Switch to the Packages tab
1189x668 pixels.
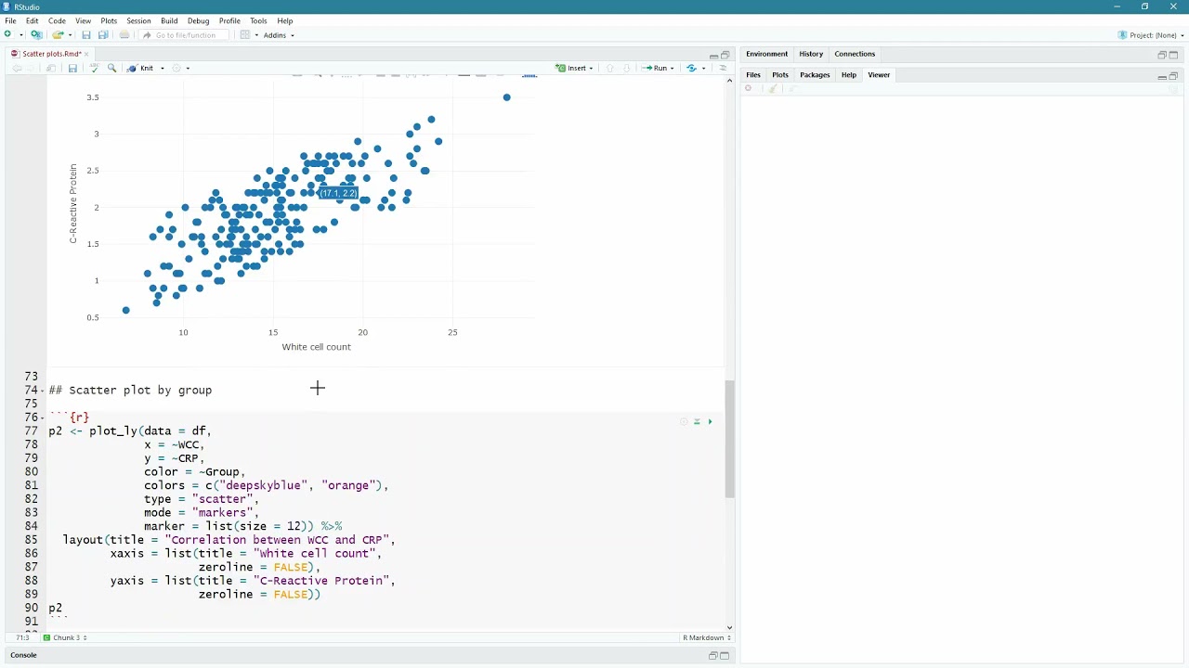point(815,75)
